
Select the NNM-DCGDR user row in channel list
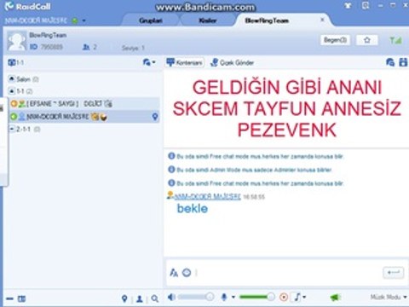pos(84,117)
